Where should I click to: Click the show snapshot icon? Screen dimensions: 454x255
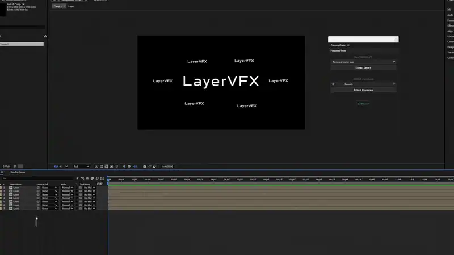[x=150, y=167]
